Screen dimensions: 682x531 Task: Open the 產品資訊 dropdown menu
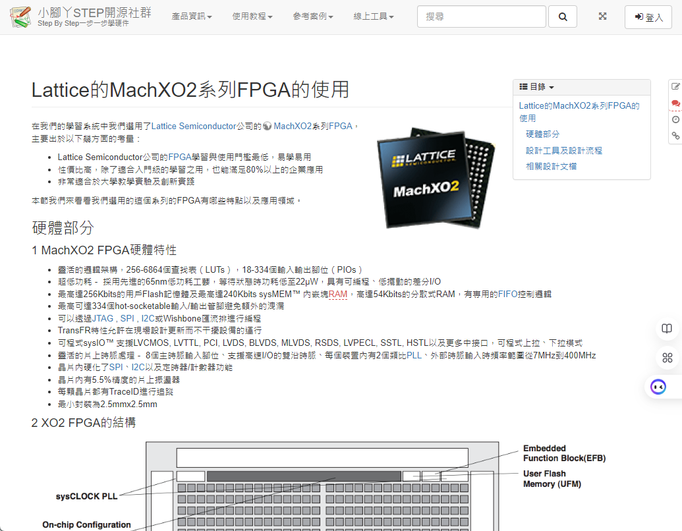(192, 16)
